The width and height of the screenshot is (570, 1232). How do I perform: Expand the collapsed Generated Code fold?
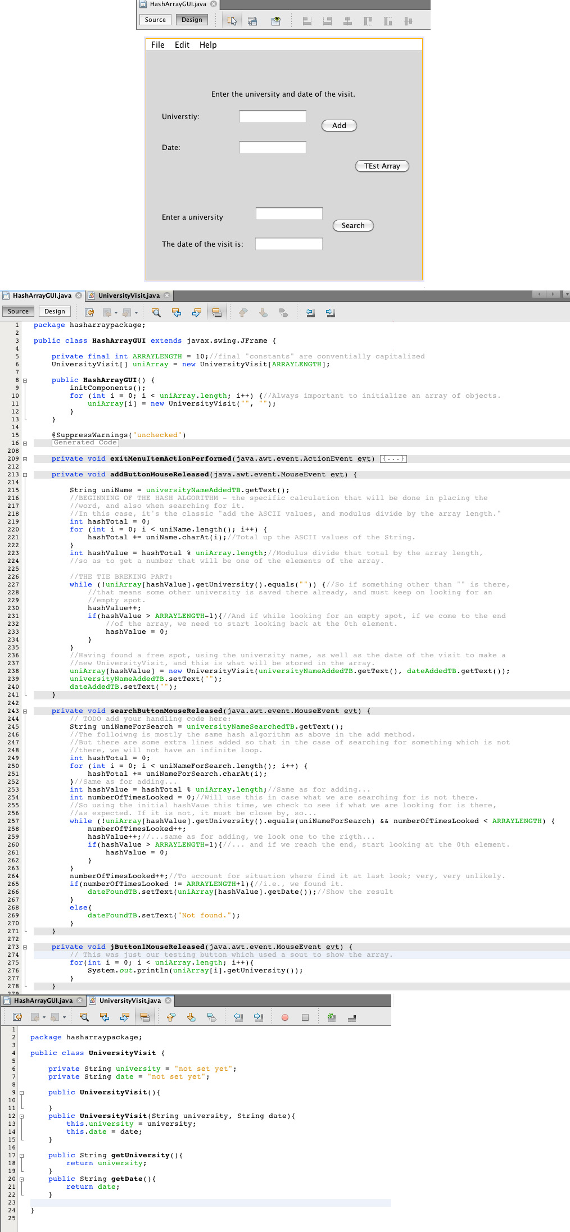(25, 443)
